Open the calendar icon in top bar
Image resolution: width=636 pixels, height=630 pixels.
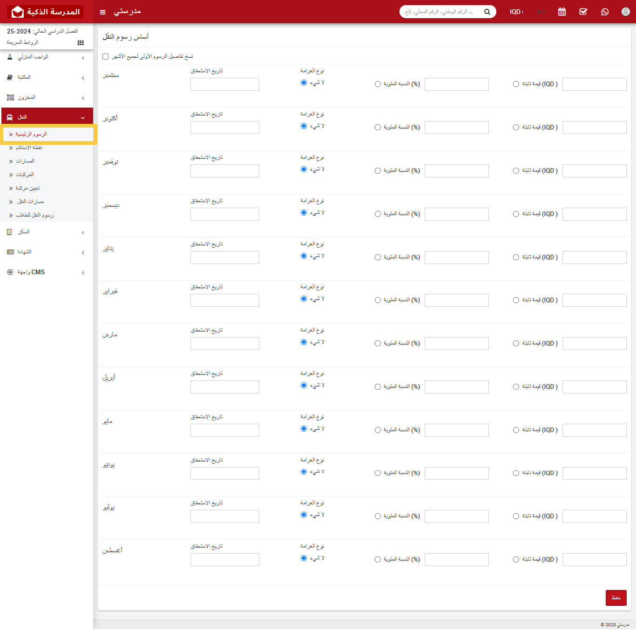pyautogui.click(x=562, y=12)
